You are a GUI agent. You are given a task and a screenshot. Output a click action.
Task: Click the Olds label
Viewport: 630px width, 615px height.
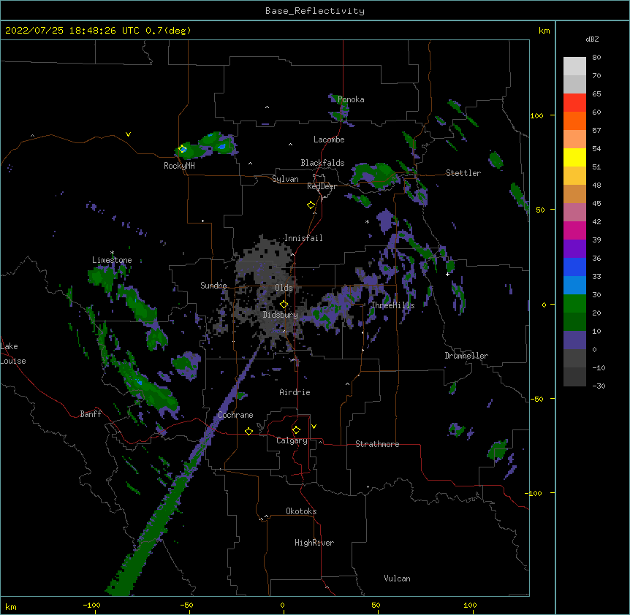284,288
